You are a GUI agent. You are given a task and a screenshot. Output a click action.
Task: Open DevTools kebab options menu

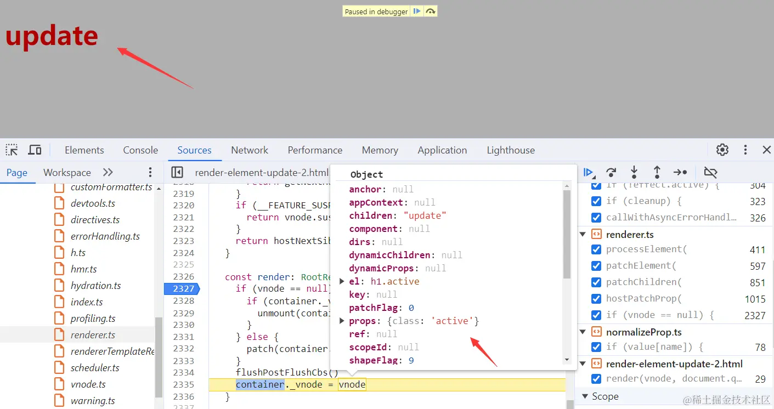tap(745, 150)
